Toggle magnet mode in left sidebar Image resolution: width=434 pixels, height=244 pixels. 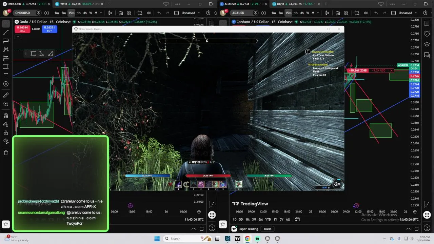pyautogui.click(x=6, y=116)
